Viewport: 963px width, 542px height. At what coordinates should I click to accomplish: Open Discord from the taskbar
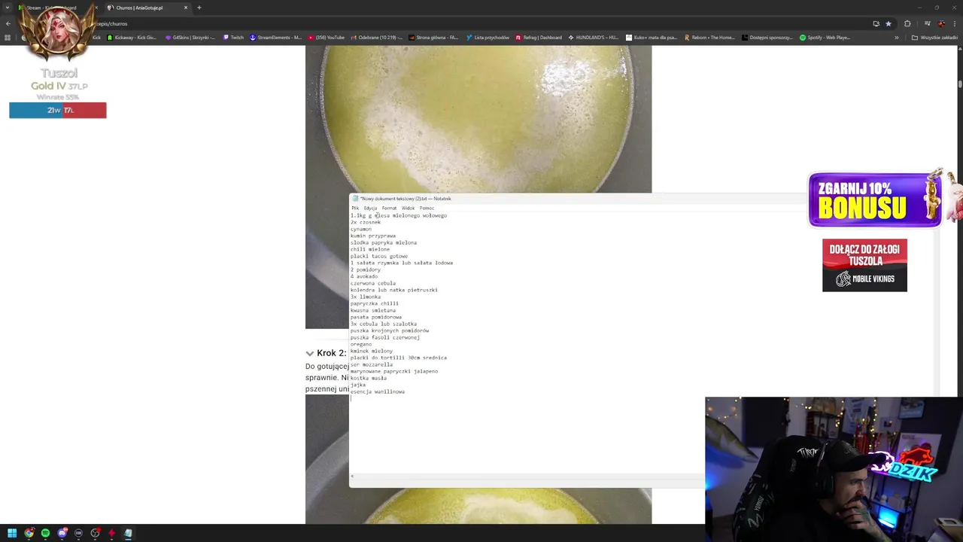tap(62, 533)
